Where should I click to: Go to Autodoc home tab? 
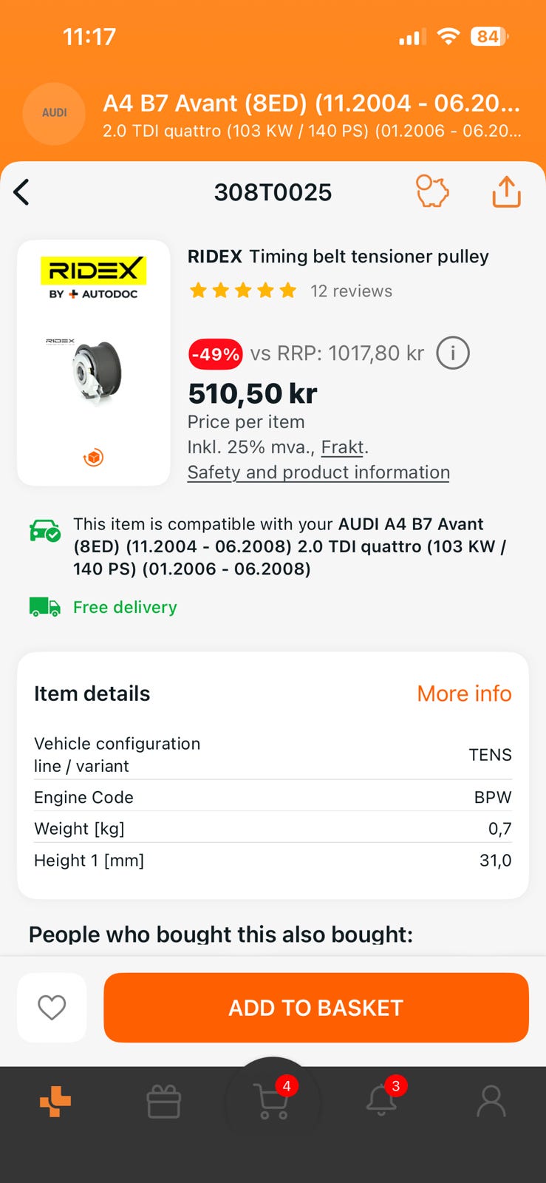pos(55,1101)
